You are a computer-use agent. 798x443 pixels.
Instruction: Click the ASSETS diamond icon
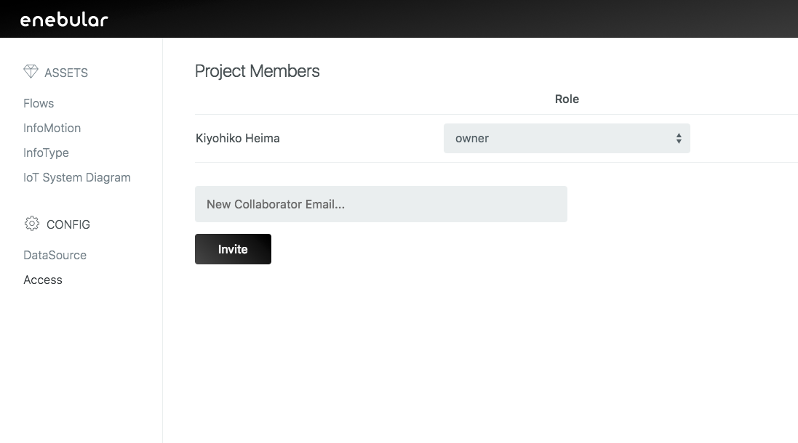pyautogui.click(x=31, y=71)
